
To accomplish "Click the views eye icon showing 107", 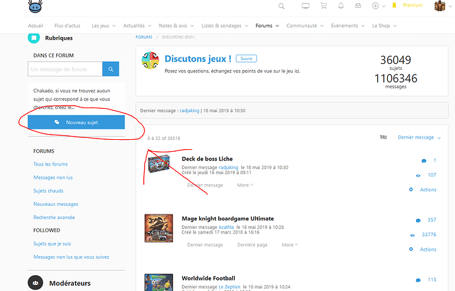I will click(x=418, y=176).
